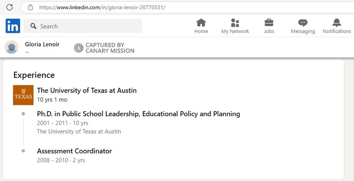Click the Captured by Canary Mission label
This screenshot has width=354, height=181.
110,48
